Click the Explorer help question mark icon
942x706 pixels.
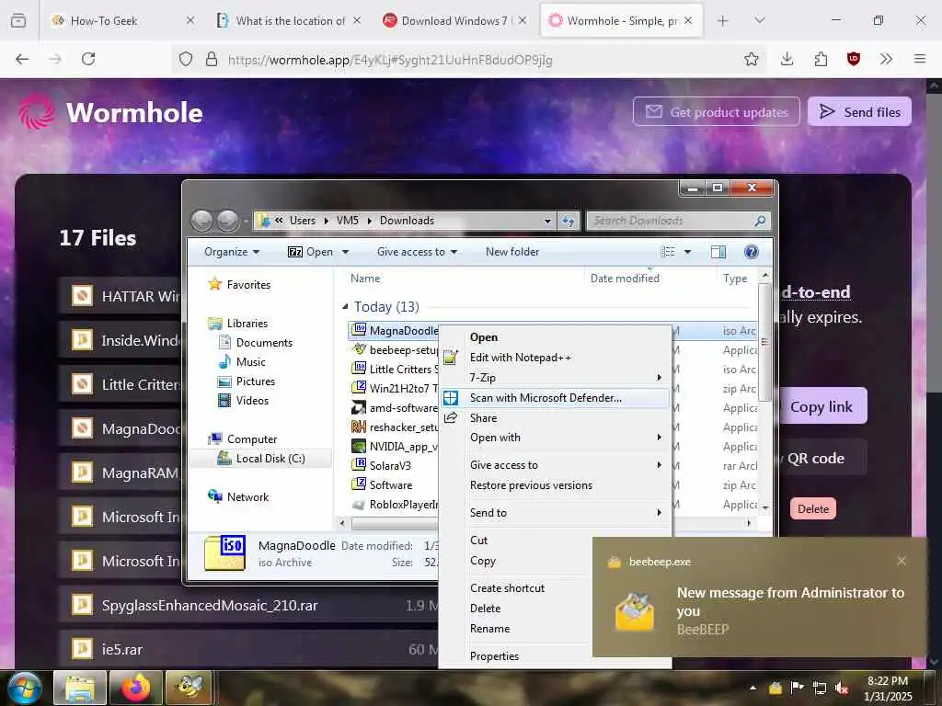(x=751, y=252)
